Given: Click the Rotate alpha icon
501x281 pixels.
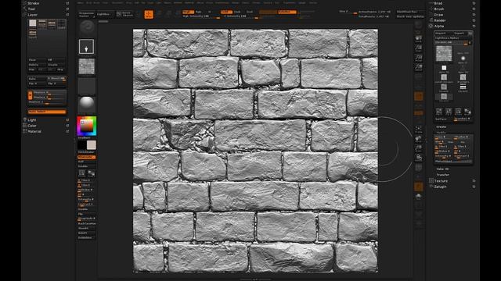Looking at the screenshot, I should coord(458,112).
